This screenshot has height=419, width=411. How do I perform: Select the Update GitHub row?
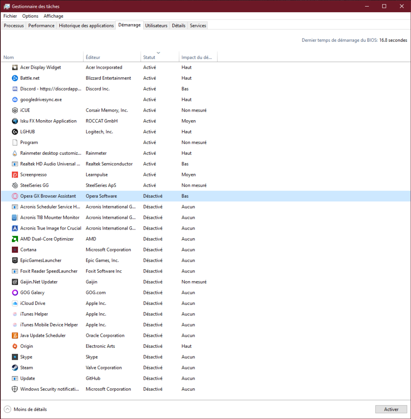206,378
